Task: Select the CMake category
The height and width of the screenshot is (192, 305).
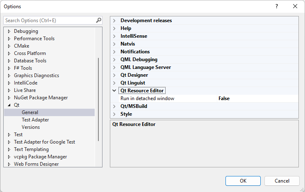Action: tap(21, 46)
